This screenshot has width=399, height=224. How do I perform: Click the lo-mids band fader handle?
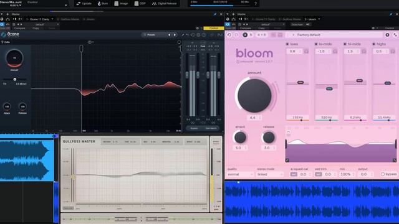click(329, 88)
